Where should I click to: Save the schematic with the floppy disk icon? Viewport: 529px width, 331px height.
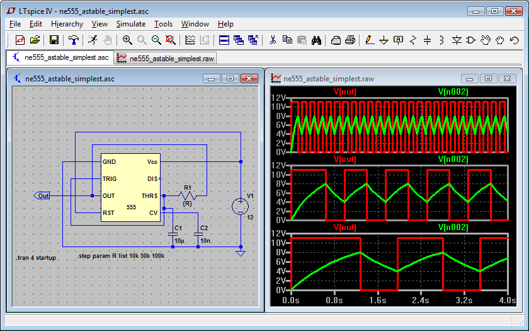[x=54, y=40]
